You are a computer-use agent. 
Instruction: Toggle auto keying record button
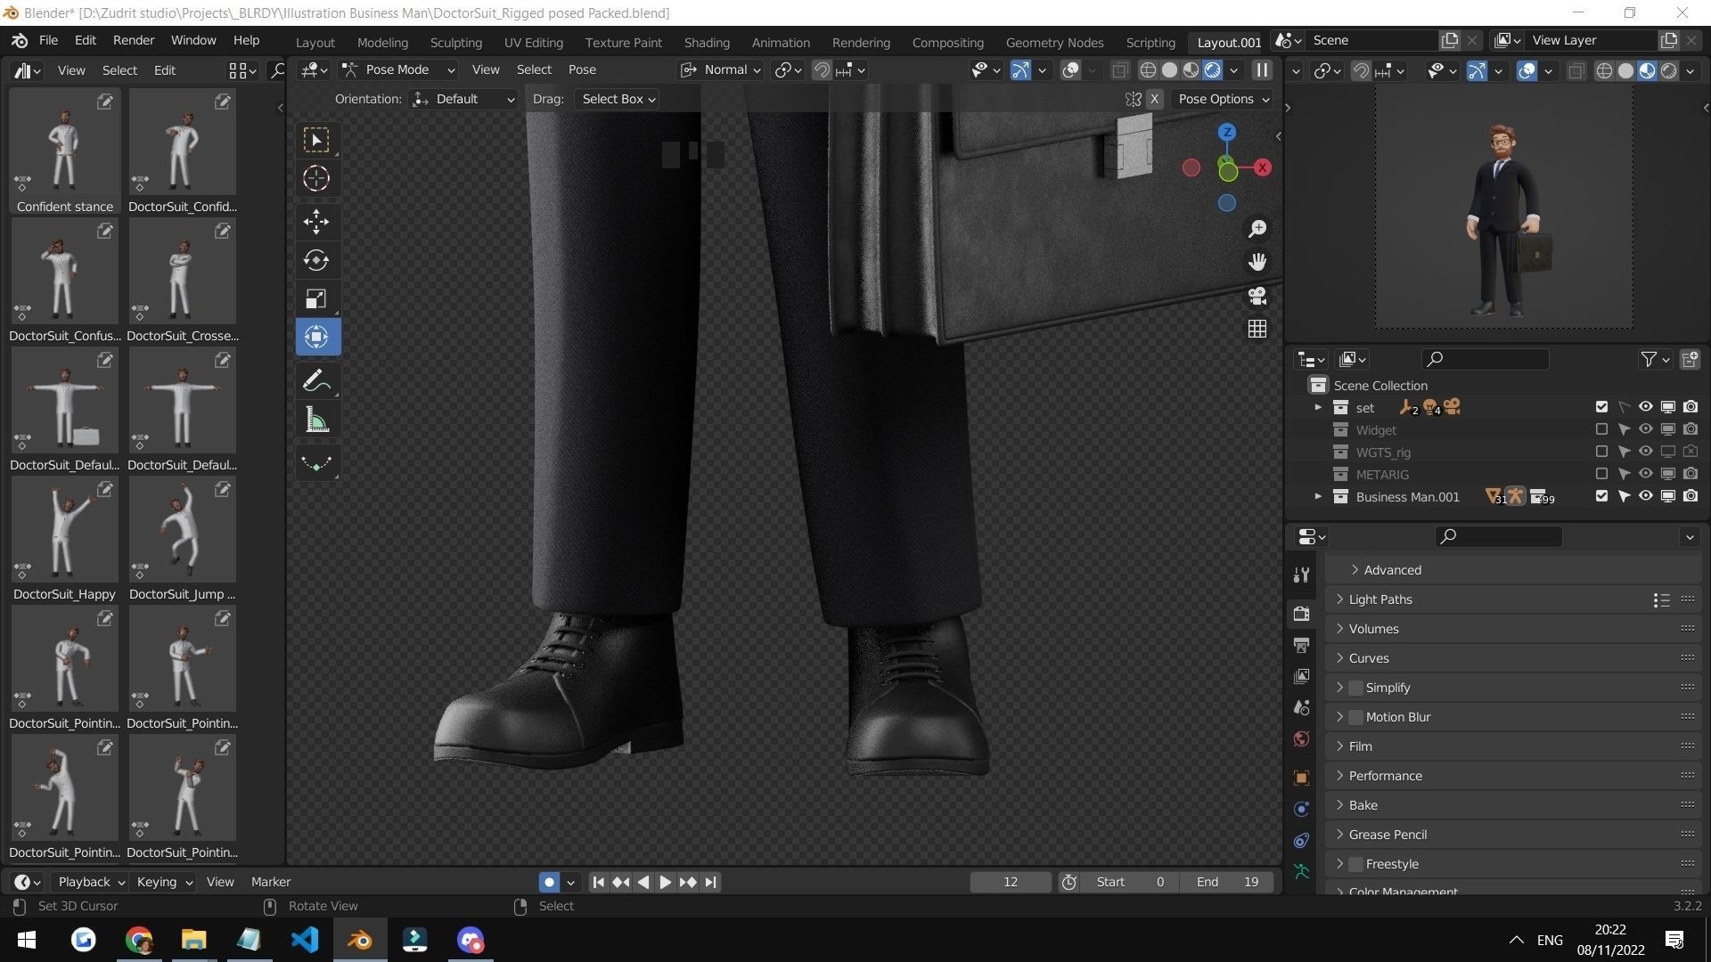pyautogui.click(x=549, y=882)
